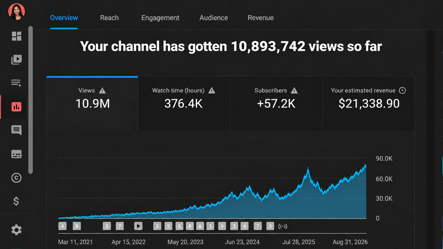Switch to the Overview tab

[x=64, y=18]
